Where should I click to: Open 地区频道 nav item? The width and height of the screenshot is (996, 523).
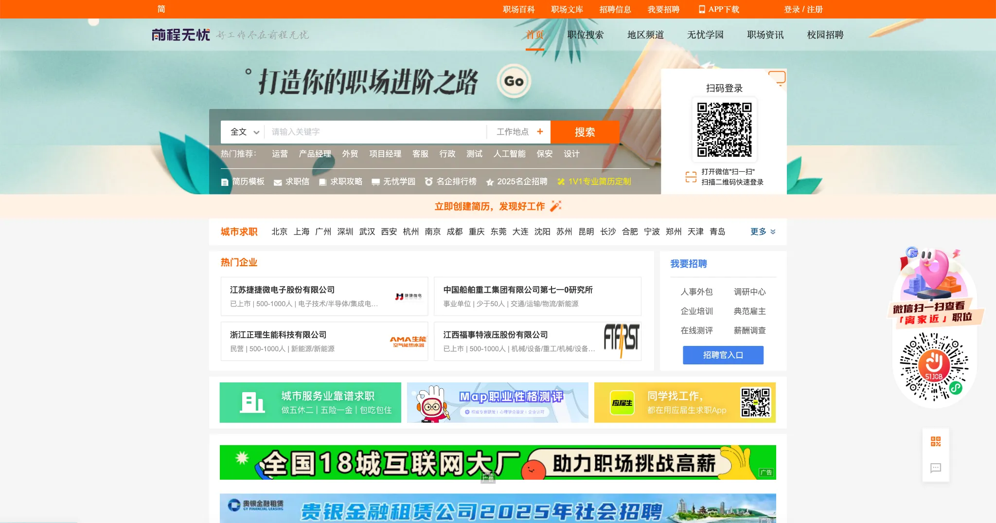(645, 35)
